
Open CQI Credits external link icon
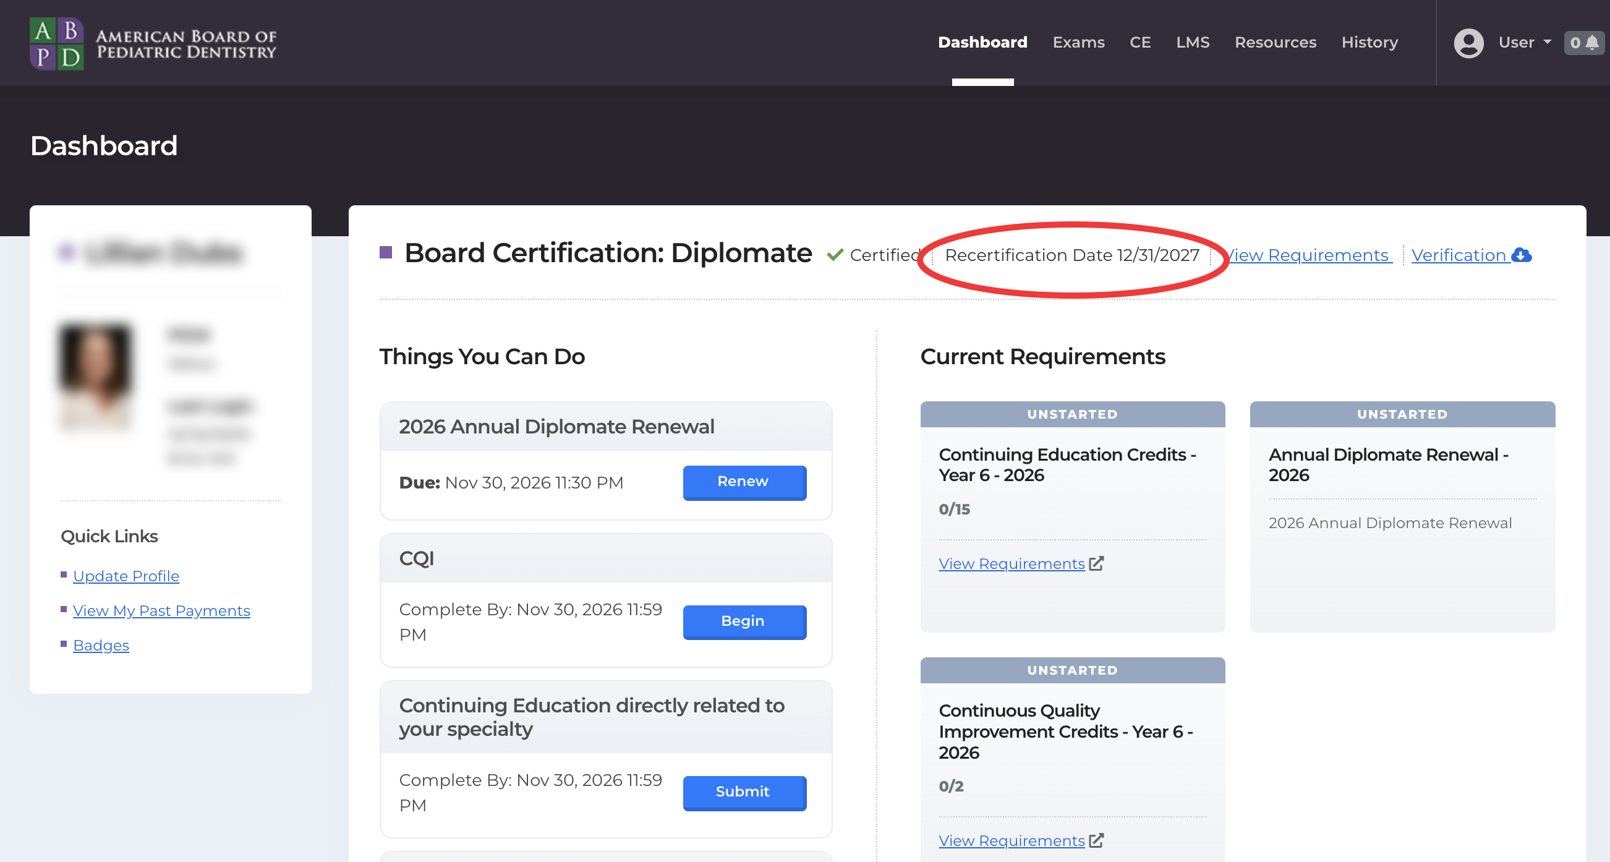coord(1097,841)
